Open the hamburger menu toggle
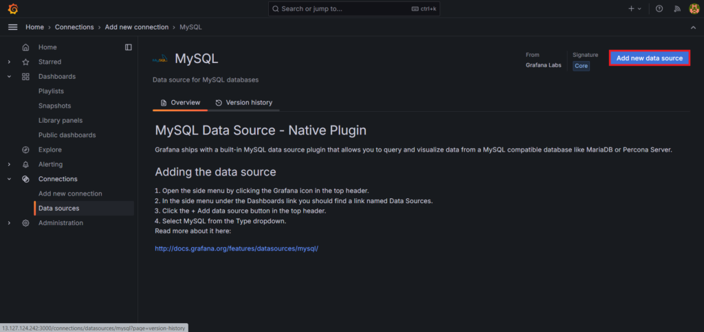 click(13, 27)
